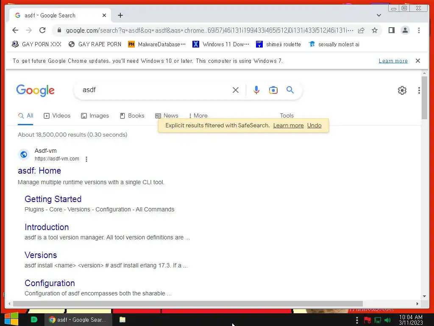Viewport: 434px width, 326px height.
Task: Click the red flag tray icon
Action: click(x=367, y=320)
